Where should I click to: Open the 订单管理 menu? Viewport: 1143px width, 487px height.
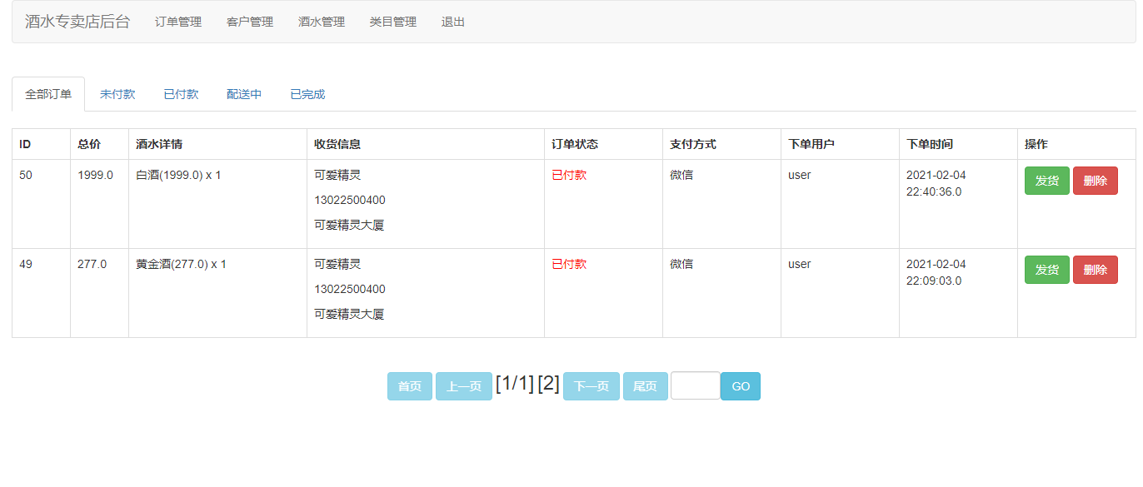tap(178, 22)
